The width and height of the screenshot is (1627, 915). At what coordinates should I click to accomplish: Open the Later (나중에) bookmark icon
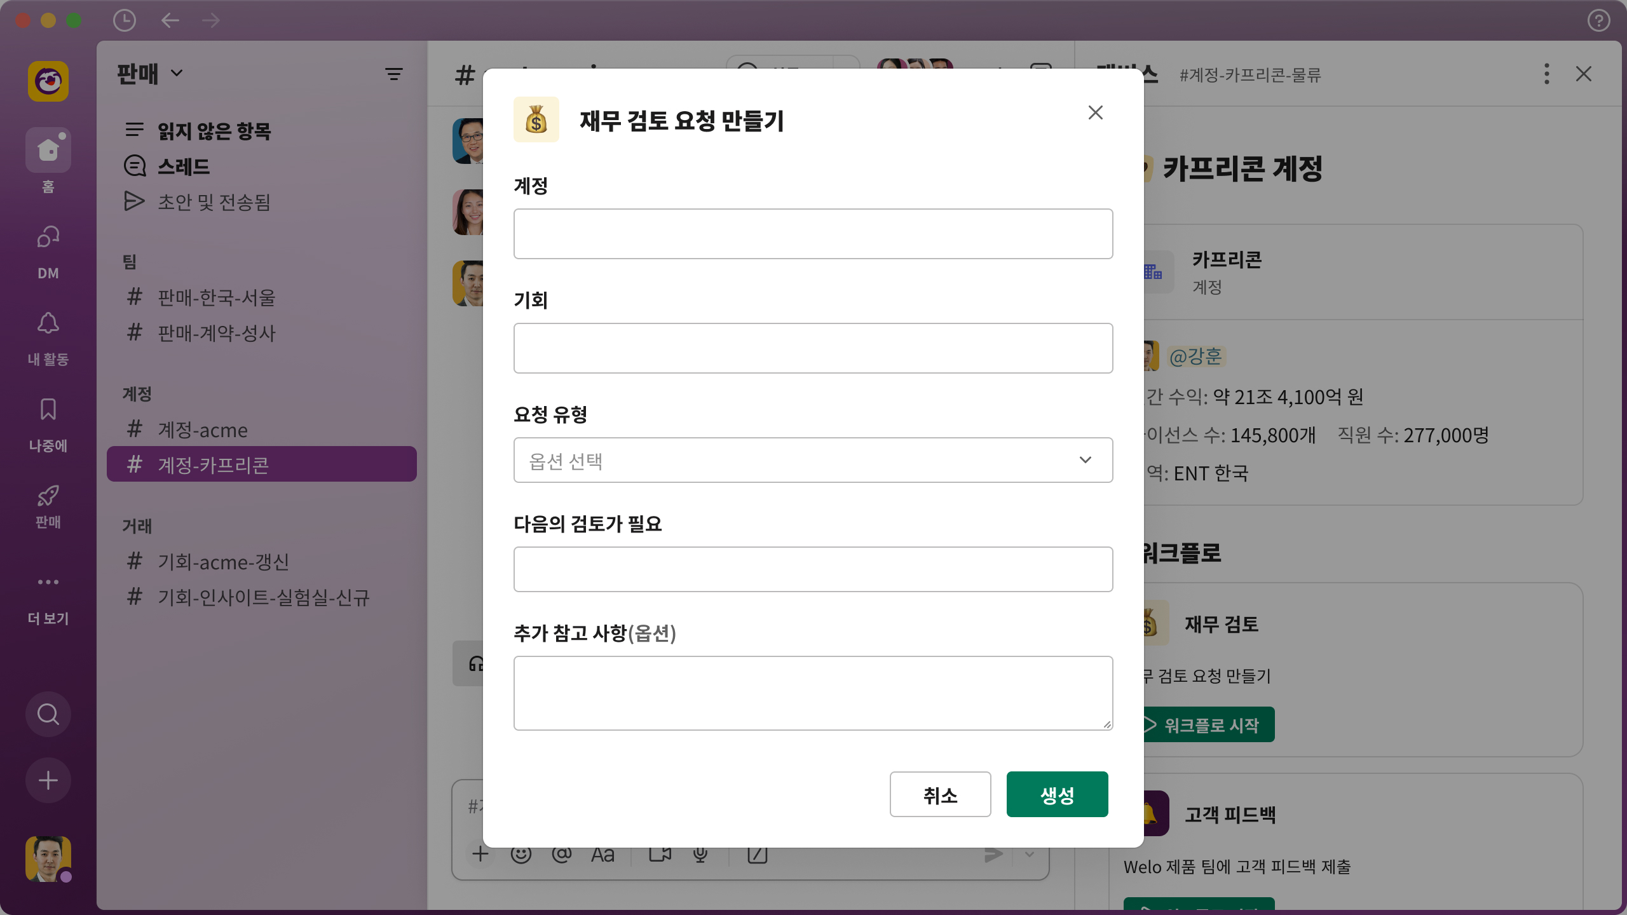[48, 410]
